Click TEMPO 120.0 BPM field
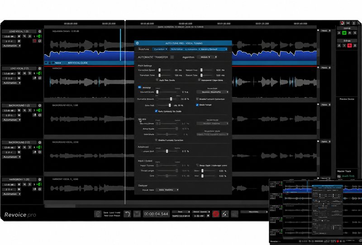The height and width of the screenshot is (245, 362). click(181, 216)
